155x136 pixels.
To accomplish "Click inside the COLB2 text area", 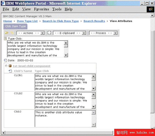I will coord(63,100).
